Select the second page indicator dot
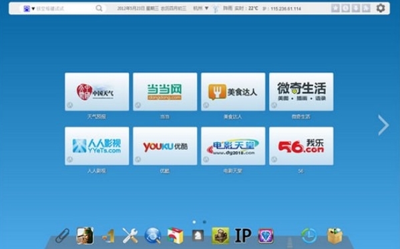 tap(204, 222)
